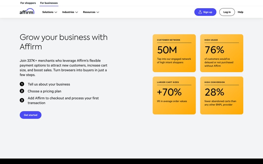The width and height of the screenshot is (263, 164).
Task: Expand the Industries dropdown menu
Action: tap(70, 12)
